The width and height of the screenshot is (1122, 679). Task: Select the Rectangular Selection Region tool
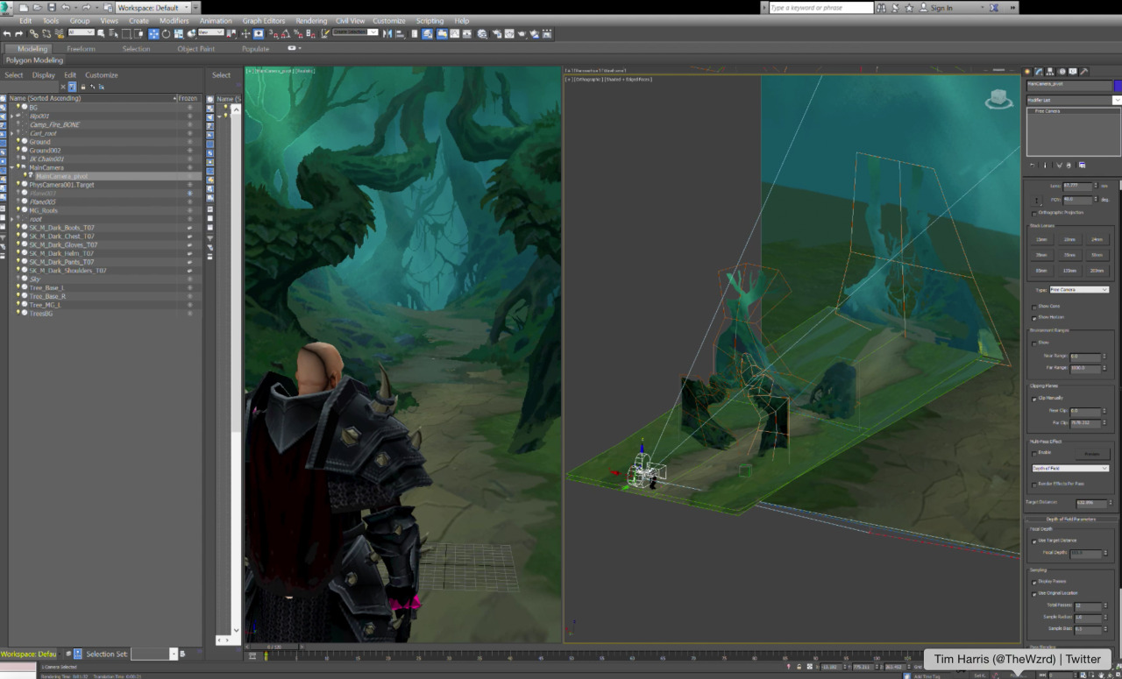126,33
